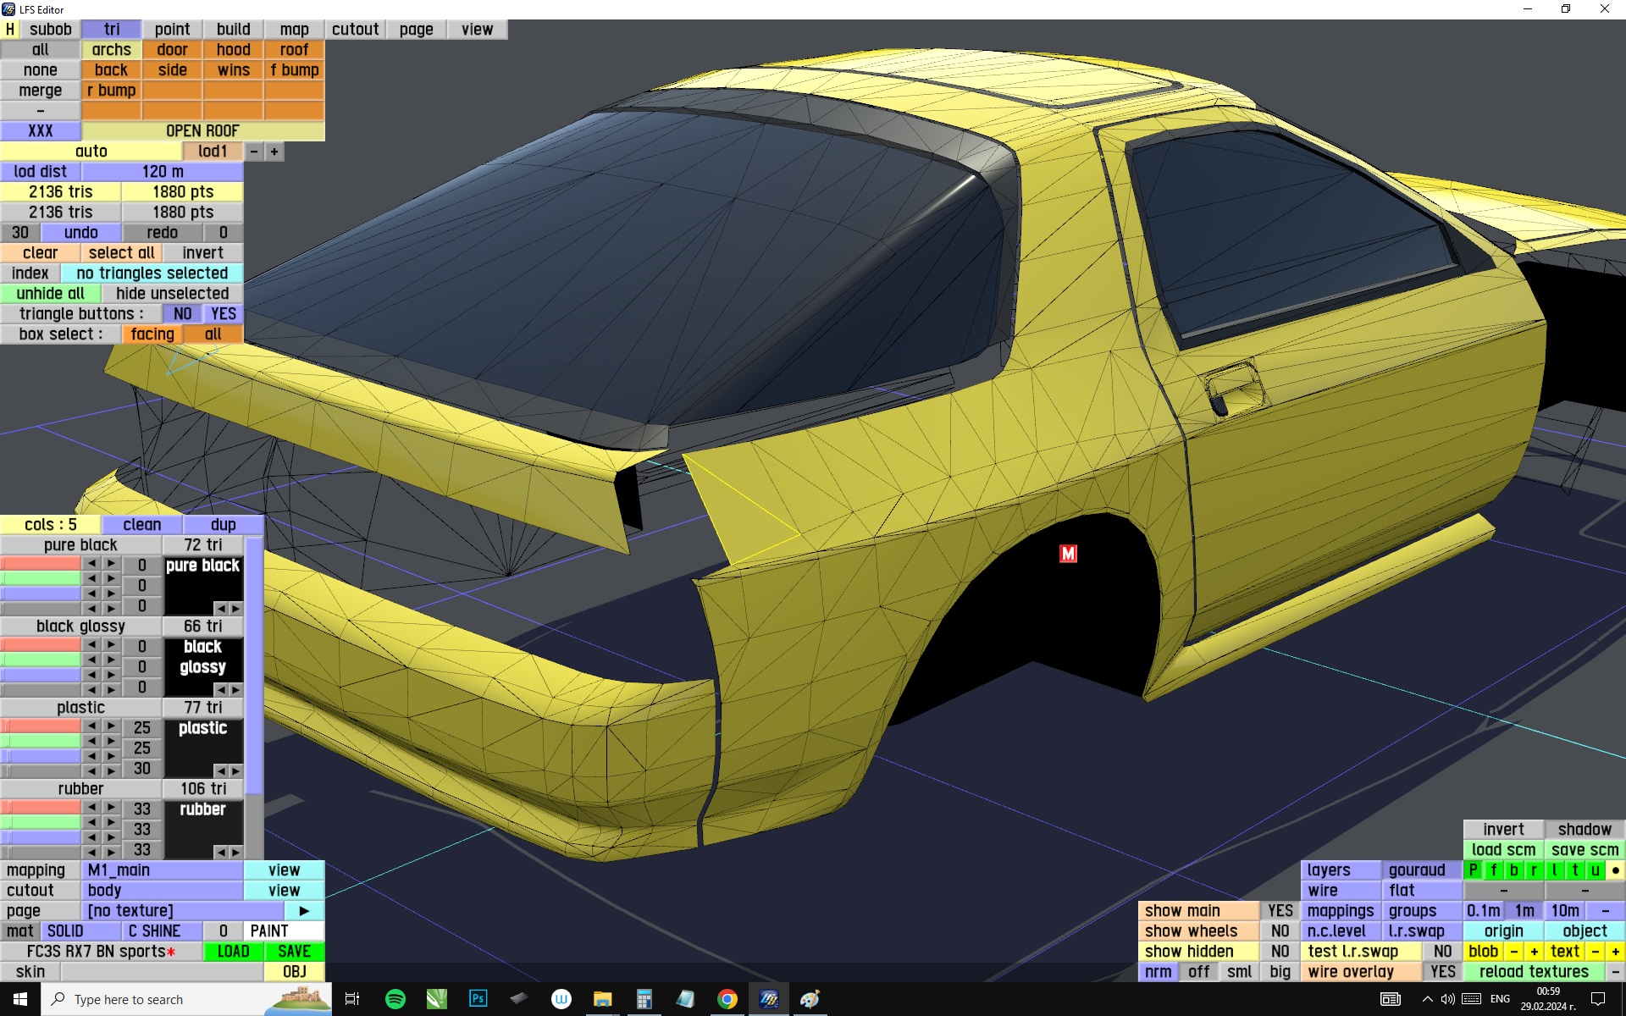Image resolution: width=1626 pixels, height=1016 pixels.
Task: Open the M1_main mapping selector
Action: point(163,870)
